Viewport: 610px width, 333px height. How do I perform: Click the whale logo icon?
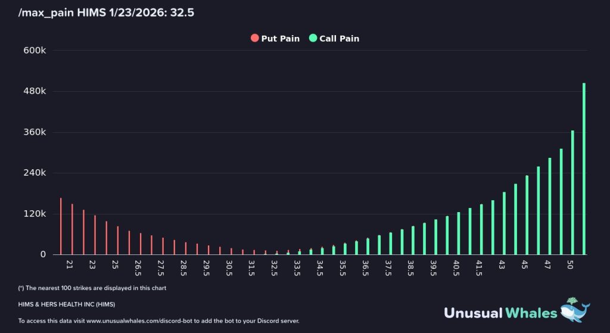[575, 311]
